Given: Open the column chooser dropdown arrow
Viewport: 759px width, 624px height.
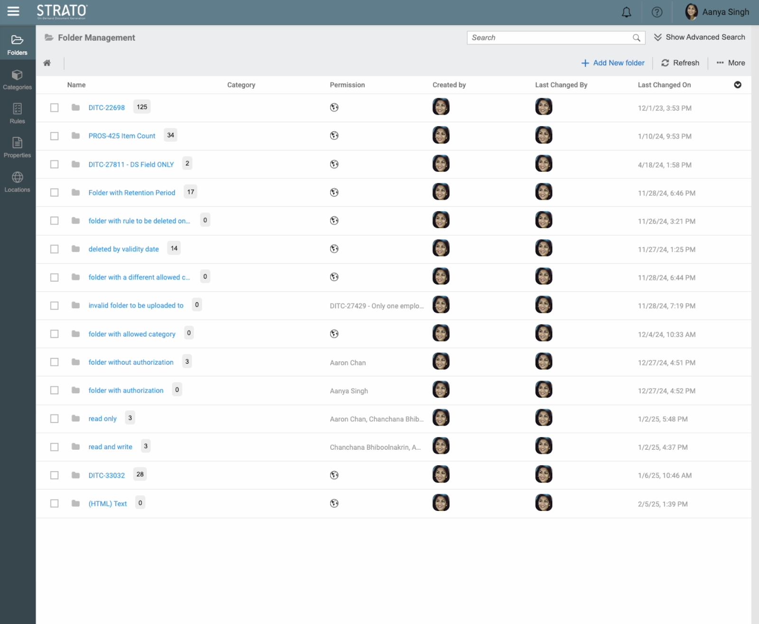Looking at the screenshot, I should point(737,85).
